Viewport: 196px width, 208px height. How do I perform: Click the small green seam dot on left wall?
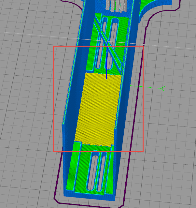click(x=63, y=124)
